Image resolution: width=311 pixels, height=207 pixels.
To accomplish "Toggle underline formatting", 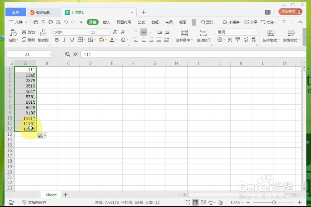I will 72,40.
